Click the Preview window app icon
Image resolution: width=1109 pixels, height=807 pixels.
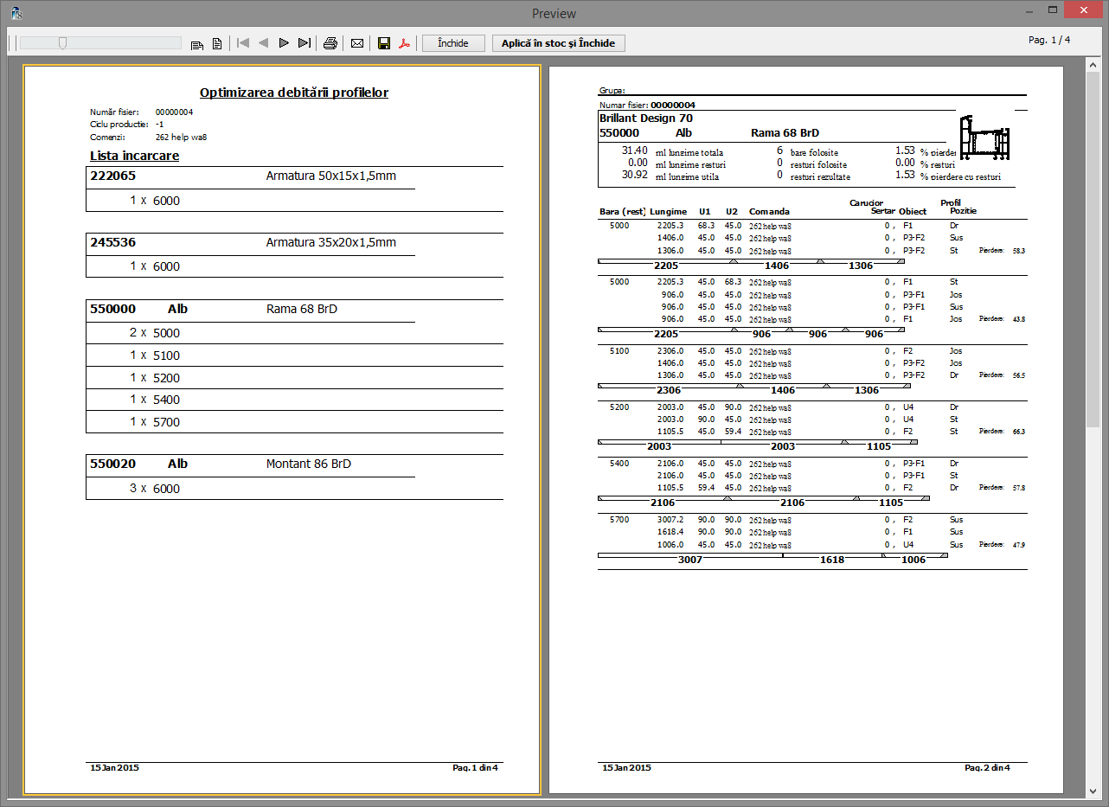(x=16, y=13)
